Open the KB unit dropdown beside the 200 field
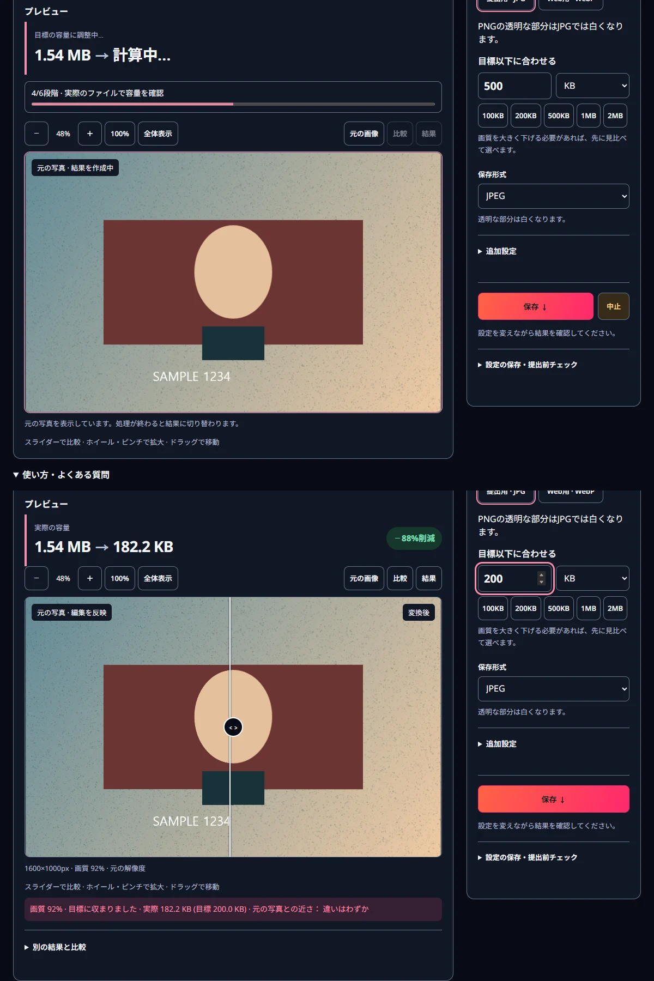Viewport: 654px width, 981px height. pos(592,579)
